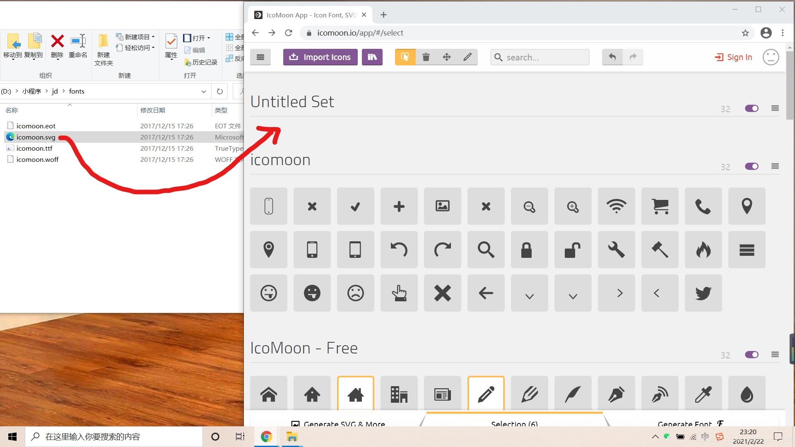Image resolution: width=795 pixels, height=447 pixels.
Task: Click the Sign In link
Action: [x=733, y=57]
